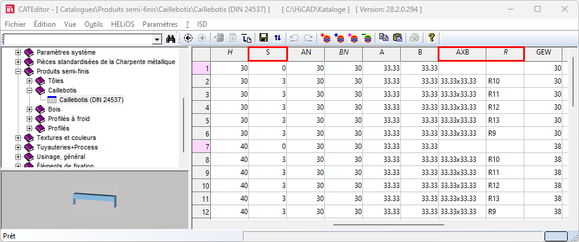Click the undo arrow icon

point(295,38)
